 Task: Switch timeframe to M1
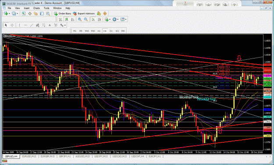point(75,31)
